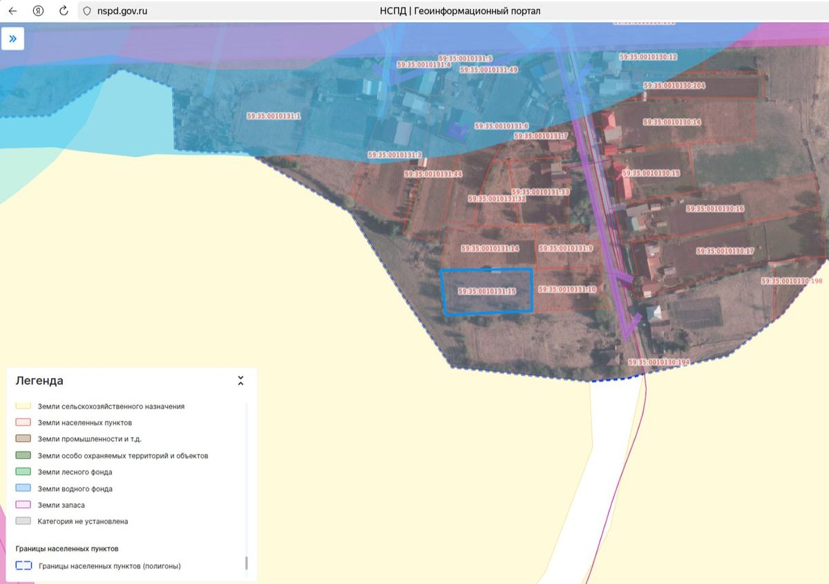Click parcel label 59:35:0010130:198
The width and height of the screenshot is (829, 584).
pos(792,281)
